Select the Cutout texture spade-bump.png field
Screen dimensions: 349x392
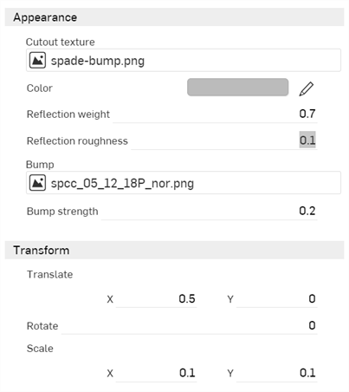click(x=184, y=61)
